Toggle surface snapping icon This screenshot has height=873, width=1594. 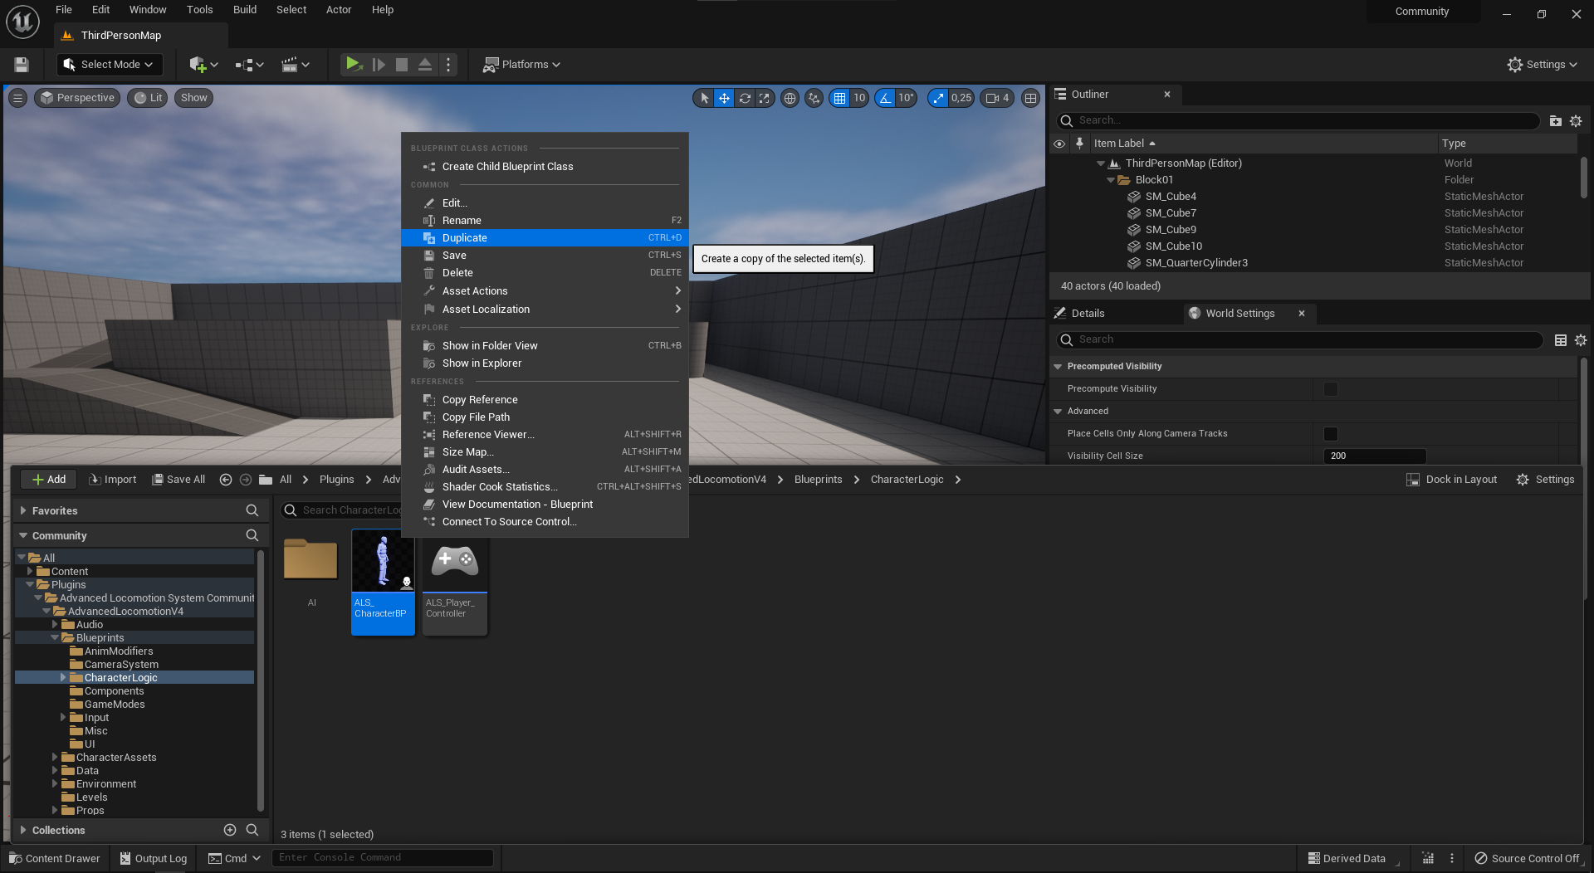814,98
